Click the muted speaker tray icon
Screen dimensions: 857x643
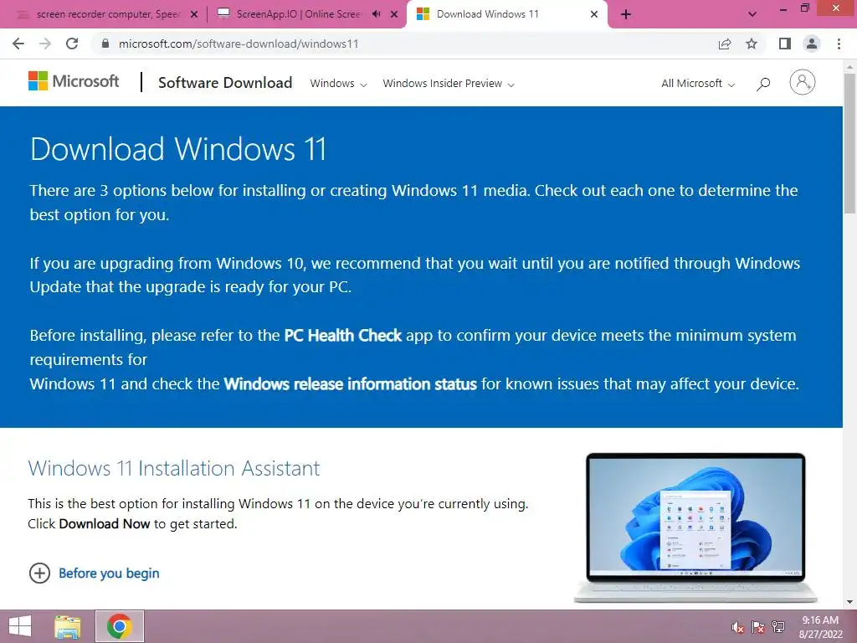click(x=738, y=627)
